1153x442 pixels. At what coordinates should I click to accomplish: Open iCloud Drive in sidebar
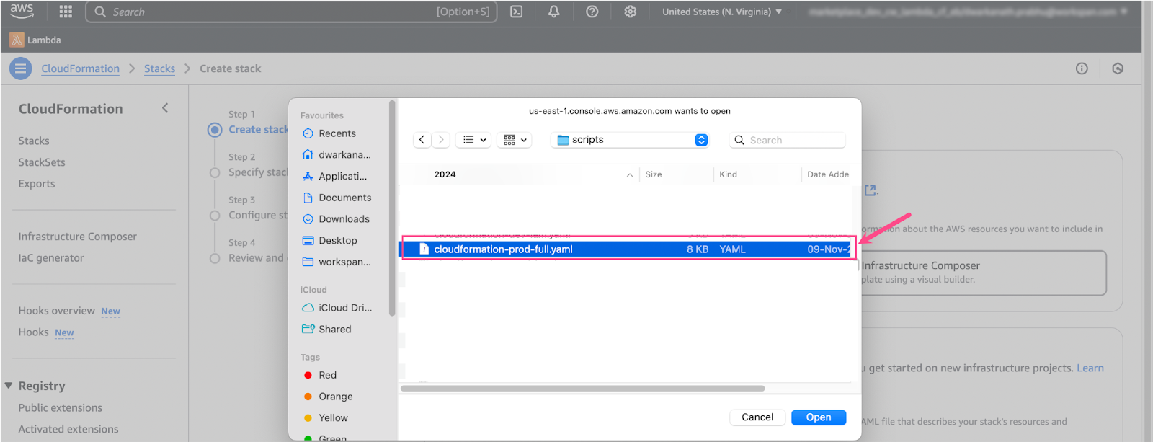338,308
